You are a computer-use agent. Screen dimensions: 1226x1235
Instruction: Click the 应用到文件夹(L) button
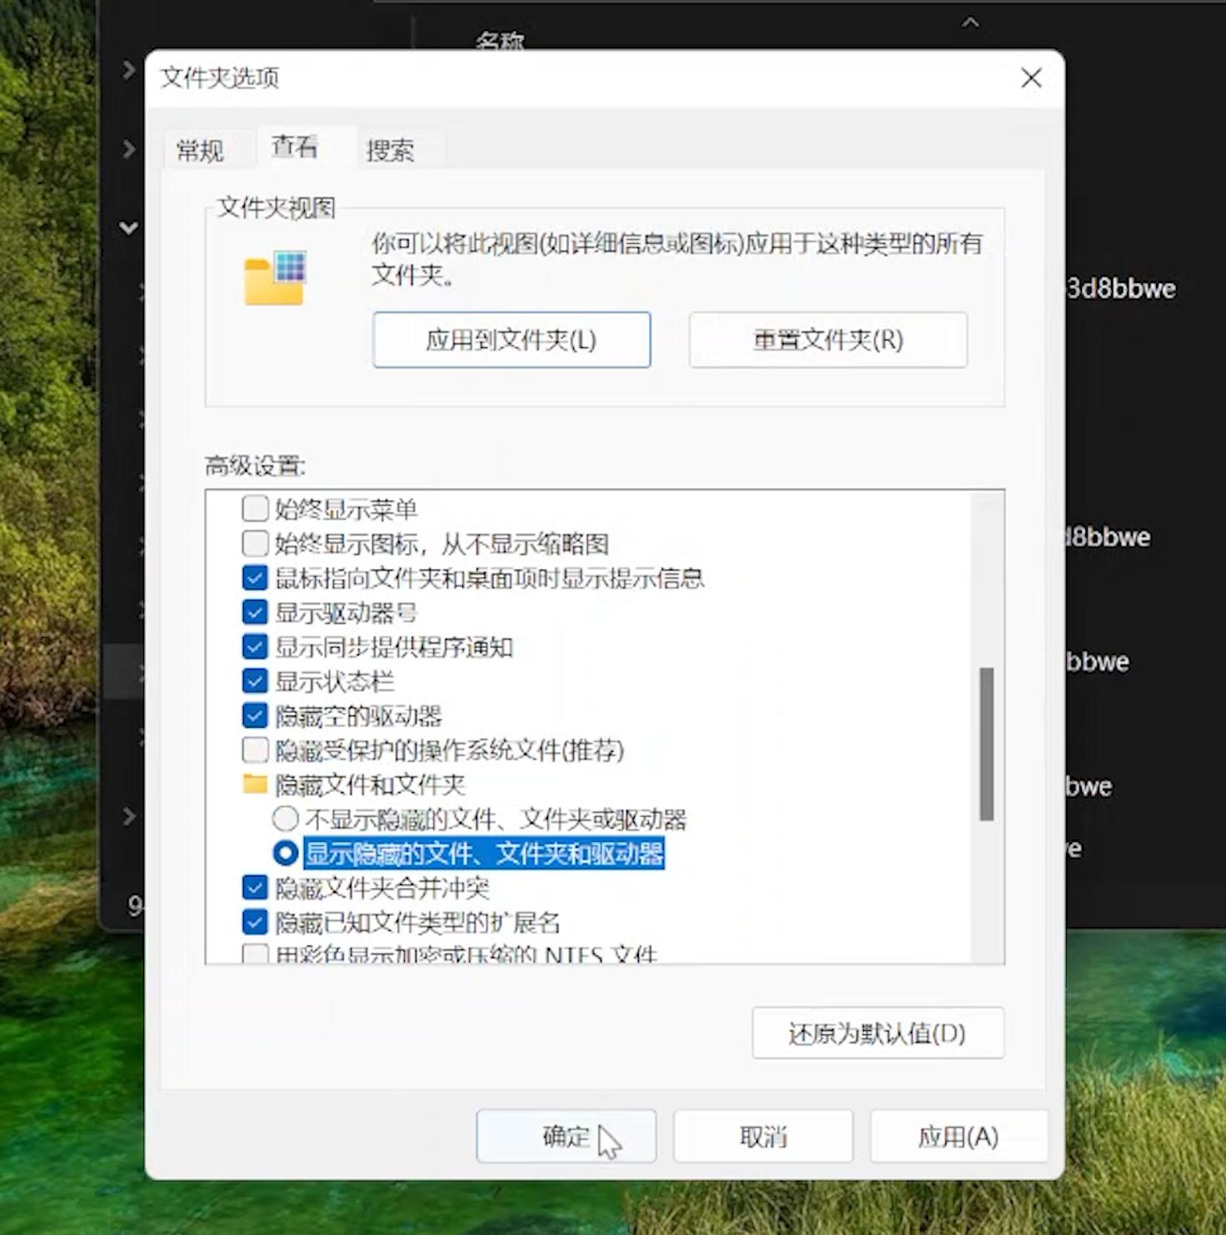pyautogui.click(x=511, y=340)
